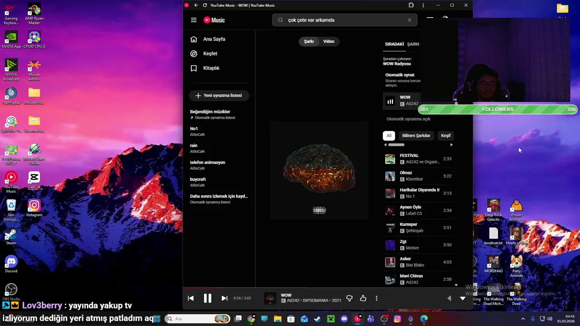Like the song WOW
The height and width of the screenshot is (326, 580).
pos(363,298)
